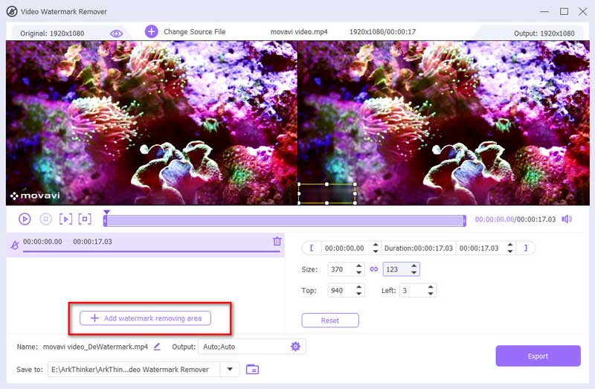
Task: Increase the Left position value
Action: coord(431,287)
